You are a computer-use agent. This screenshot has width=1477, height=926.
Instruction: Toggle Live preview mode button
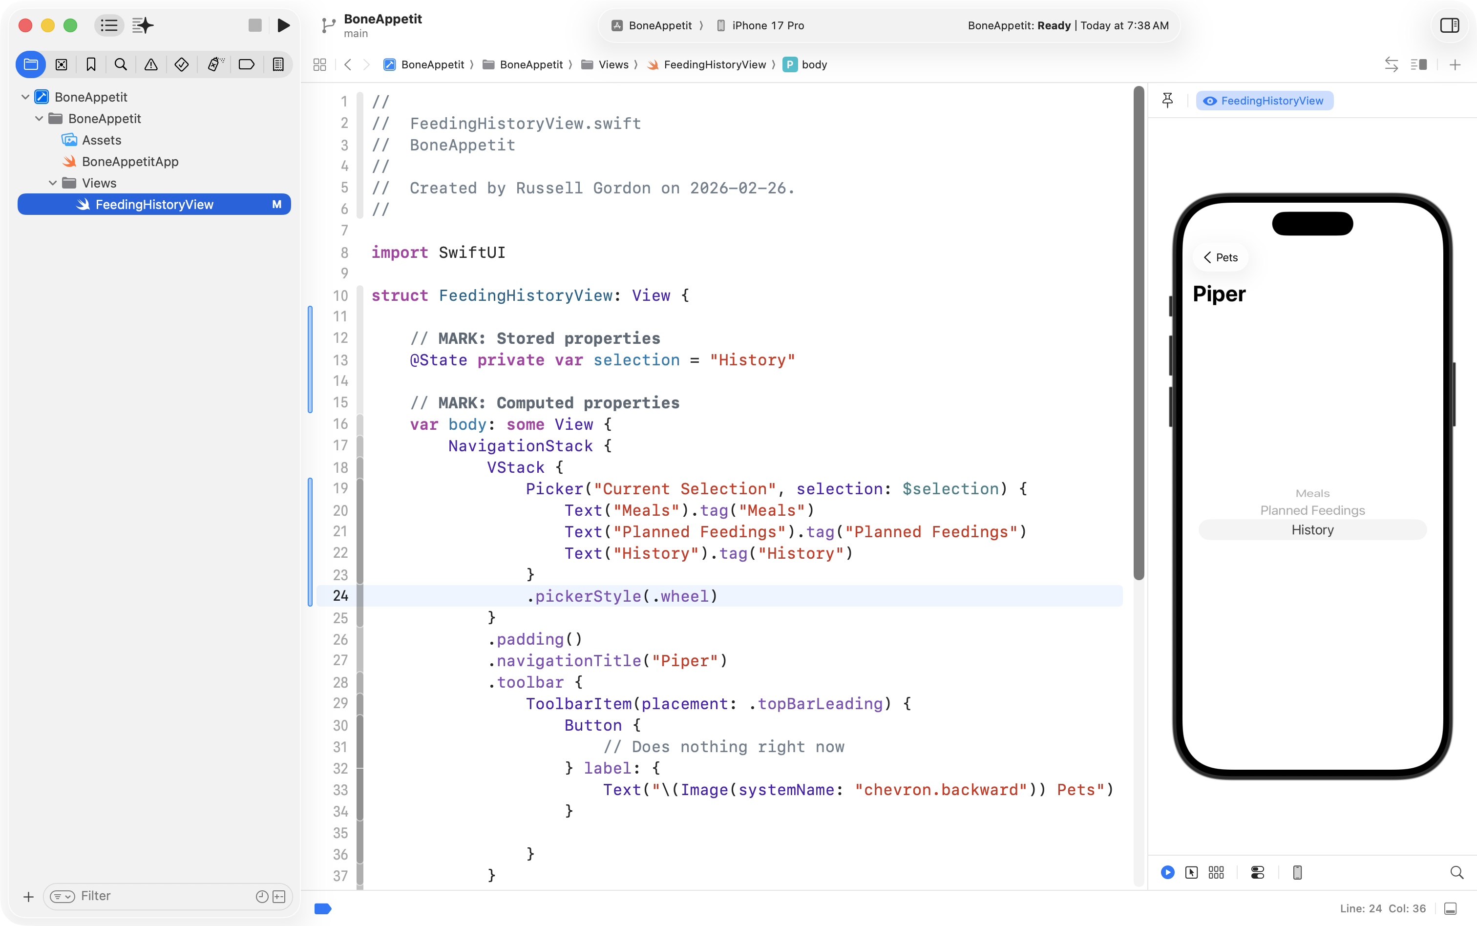[1167, 872]
